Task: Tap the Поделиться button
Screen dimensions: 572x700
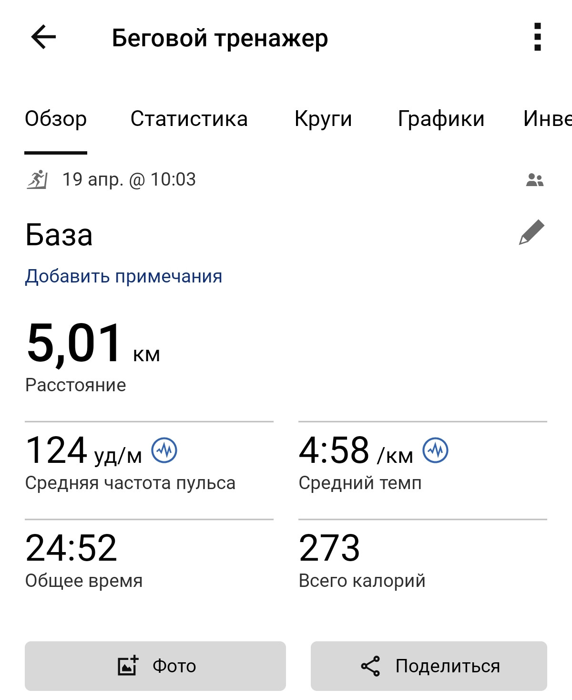Action: pyautogui.click(x=429, y=666)
